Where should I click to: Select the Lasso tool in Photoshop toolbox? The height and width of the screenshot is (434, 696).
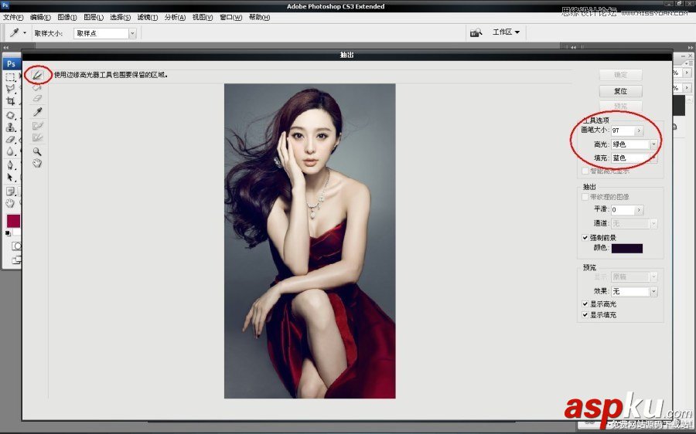[x=10, y=89]
